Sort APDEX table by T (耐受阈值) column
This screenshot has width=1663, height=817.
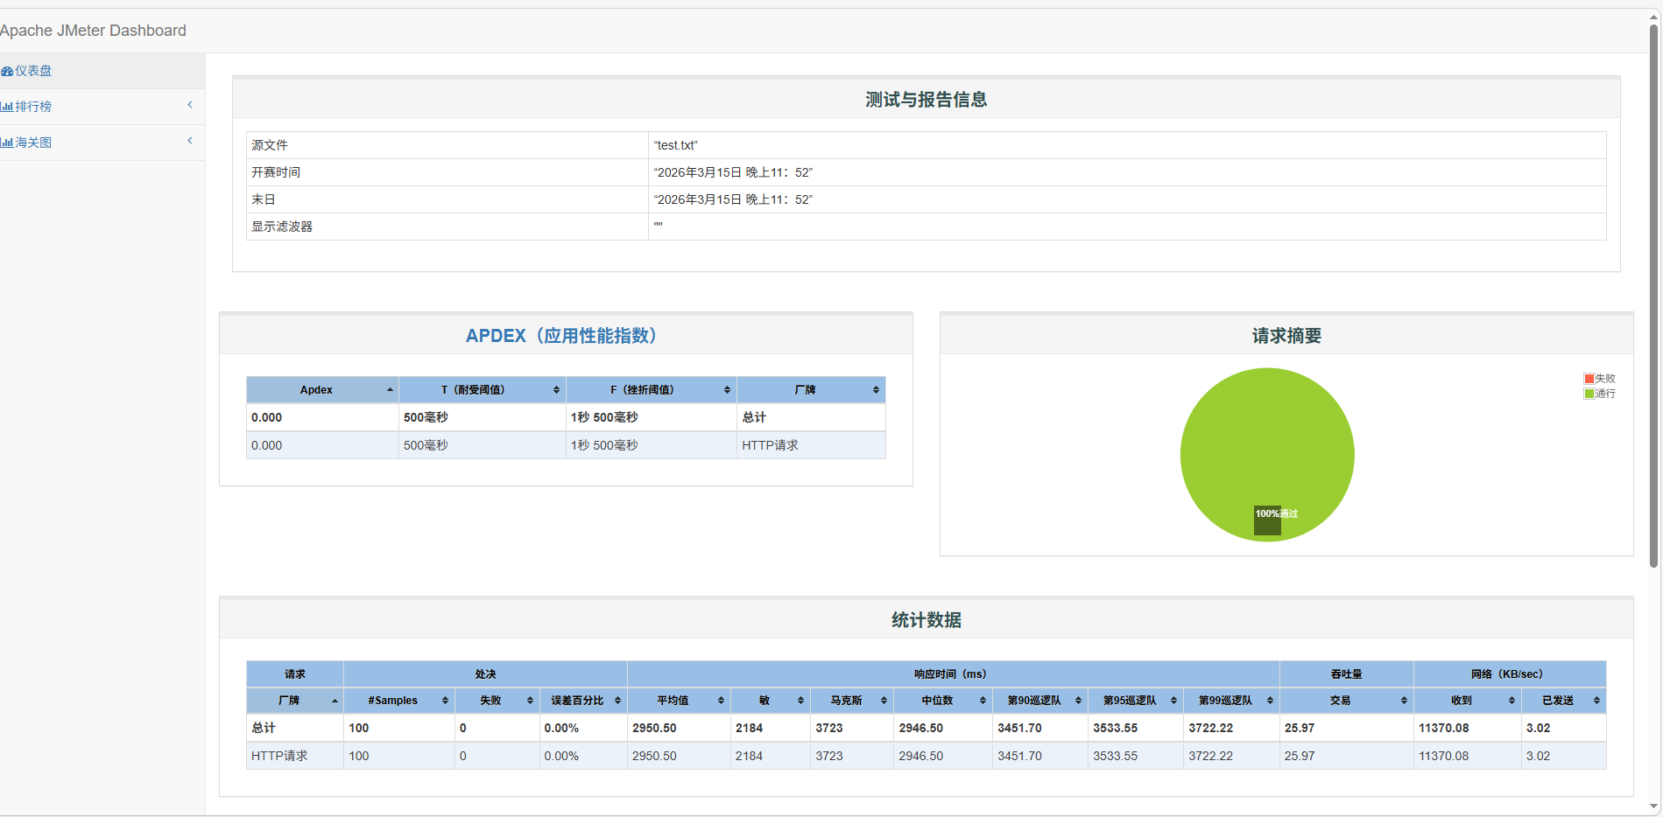[483, 390]
